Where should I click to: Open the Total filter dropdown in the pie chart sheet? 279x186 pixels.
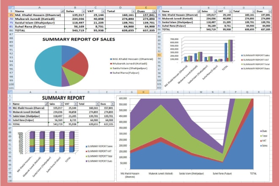point(133,11)
